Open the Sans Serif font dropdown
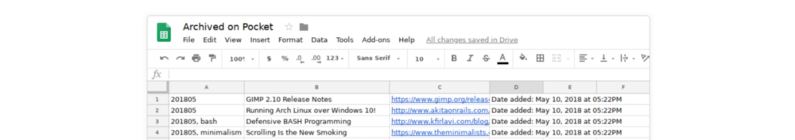Image resolution: width=795 pixels, height=140 pixels. click(x=378, y=58)
